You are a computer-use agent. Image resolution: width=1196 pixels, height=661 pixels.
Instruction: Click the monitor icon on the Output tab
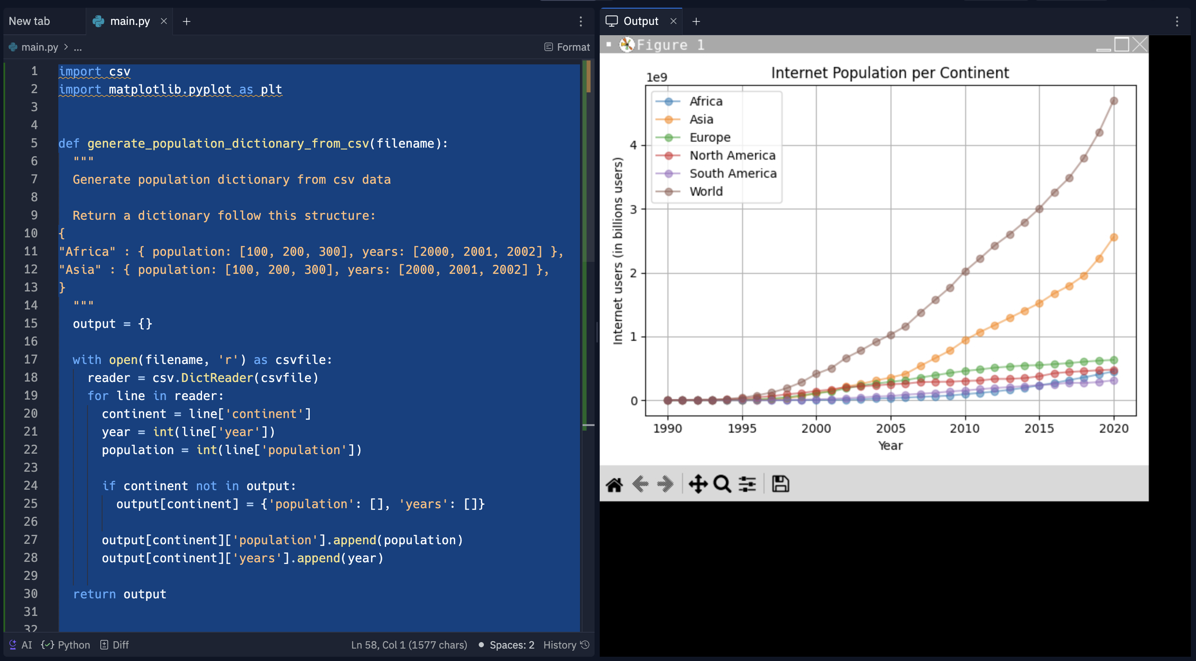pos(611,21)
